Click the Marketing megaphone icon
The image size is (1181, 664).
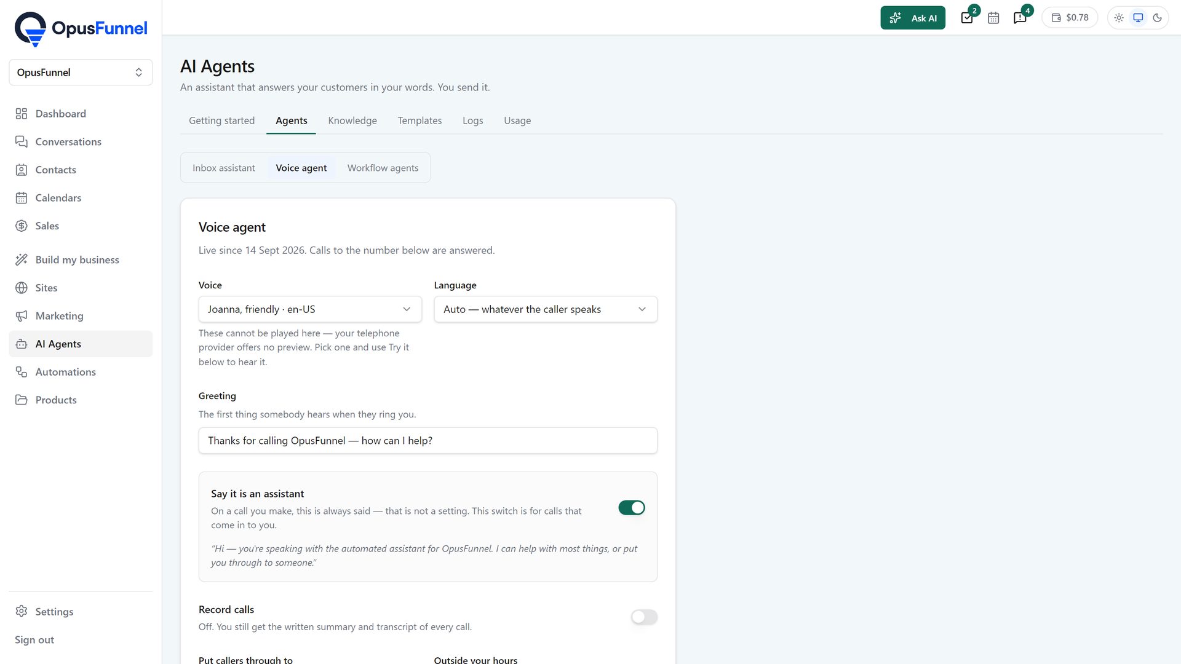(x=22, y=316)
